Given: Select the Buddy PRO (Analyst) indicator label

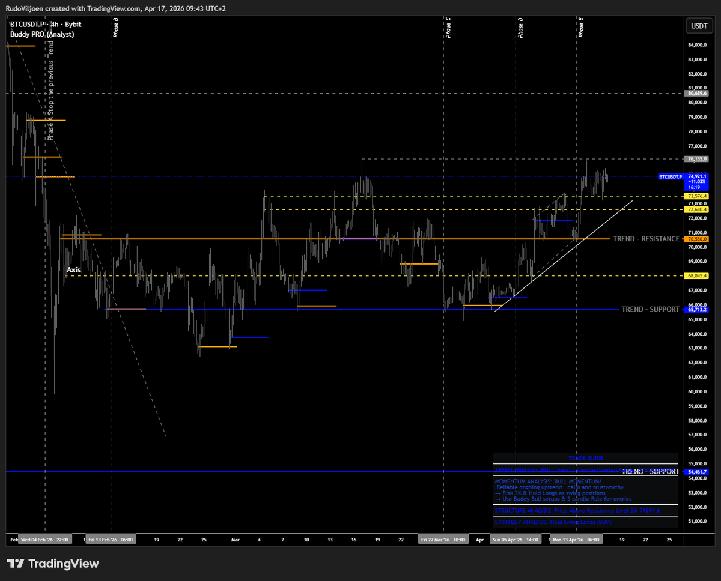Looking at the screenshot, I should 42,34.
